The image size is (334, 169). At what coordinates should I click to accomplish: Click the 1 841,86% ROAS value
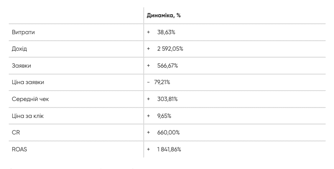tap(169, 149)
